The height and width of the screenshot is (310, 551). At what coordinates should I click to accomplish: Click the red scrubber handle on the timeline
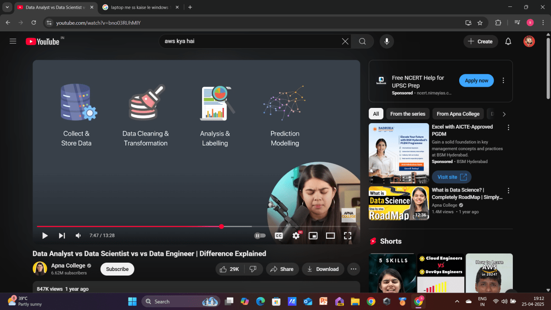tap(221, 226)
